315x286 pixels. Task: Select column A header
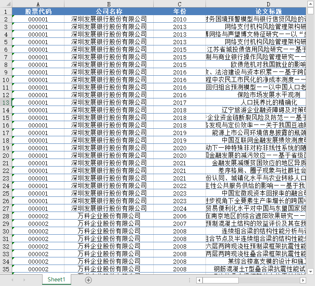(x=38, y=4)
